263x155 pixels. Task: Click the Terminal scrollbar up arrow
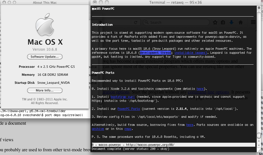pos(259,141)
